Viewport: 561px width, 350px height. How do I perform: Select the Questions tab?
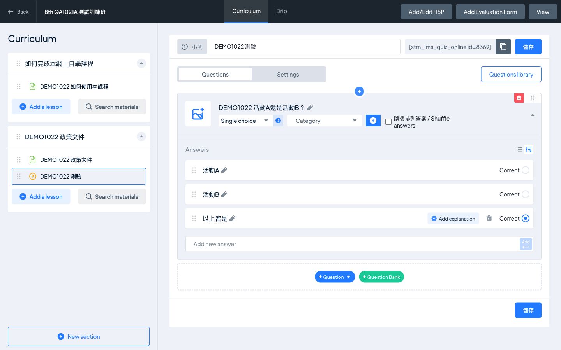tap(215, 74)
